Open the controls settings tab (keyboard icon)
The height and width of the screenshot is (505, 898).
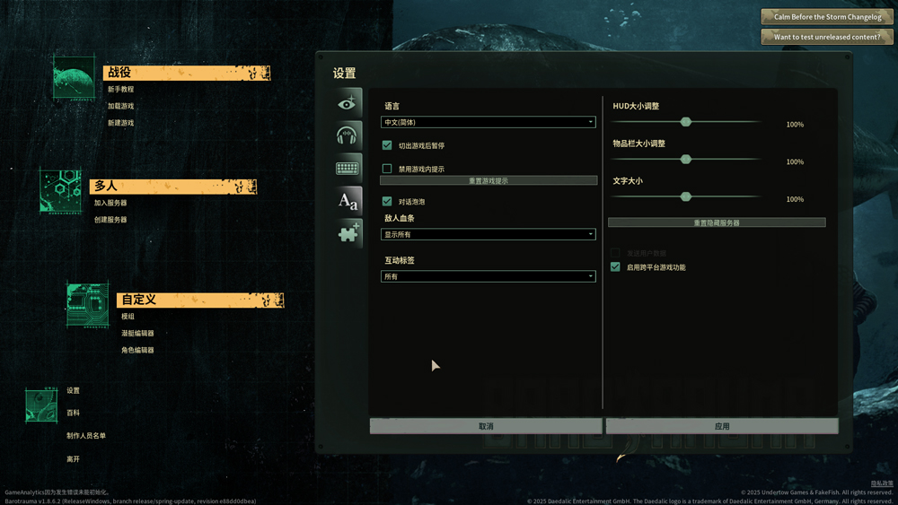click(x=348, y=169)
